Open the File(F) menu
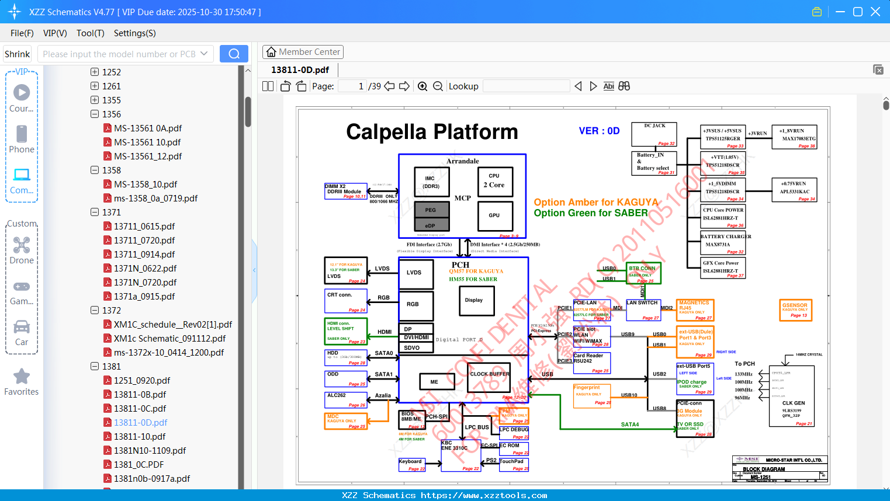 pyautogui.click(x=22, y=33)
